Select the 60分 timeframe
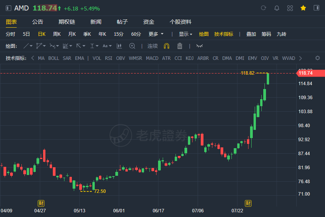325x217 pixels. tap(136, 34)
